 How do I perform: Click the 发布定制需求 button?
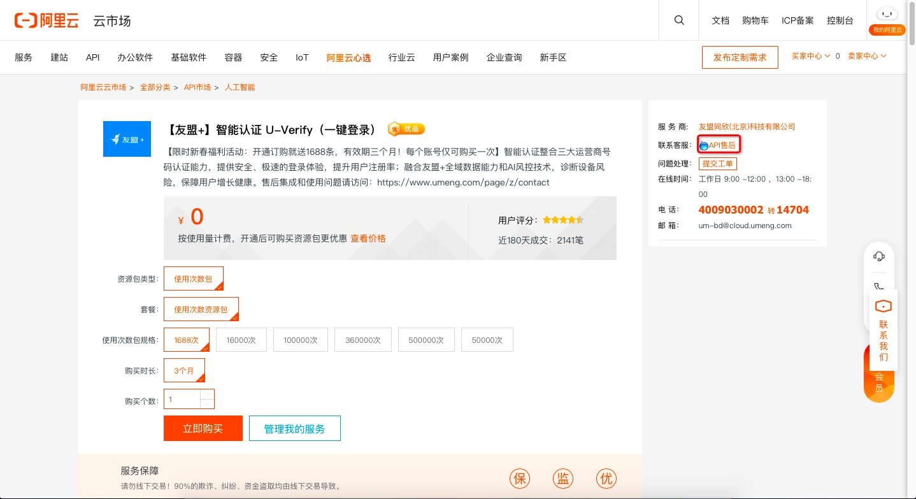(x=740, y=57)
